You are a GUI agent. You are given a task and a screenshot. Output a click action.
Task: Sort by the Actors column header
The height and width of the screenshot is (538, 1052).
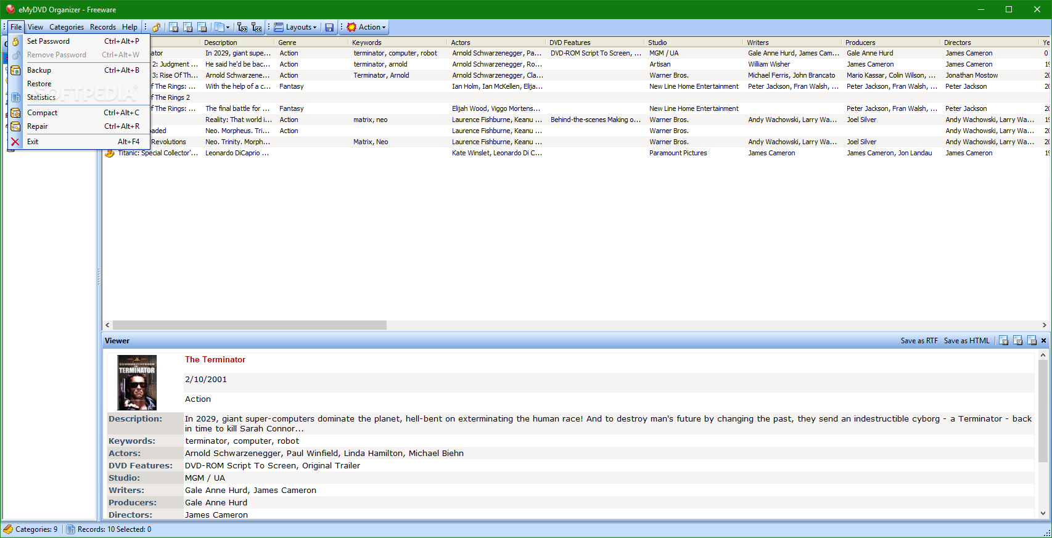pyautogui.click(x=496, y=43)
